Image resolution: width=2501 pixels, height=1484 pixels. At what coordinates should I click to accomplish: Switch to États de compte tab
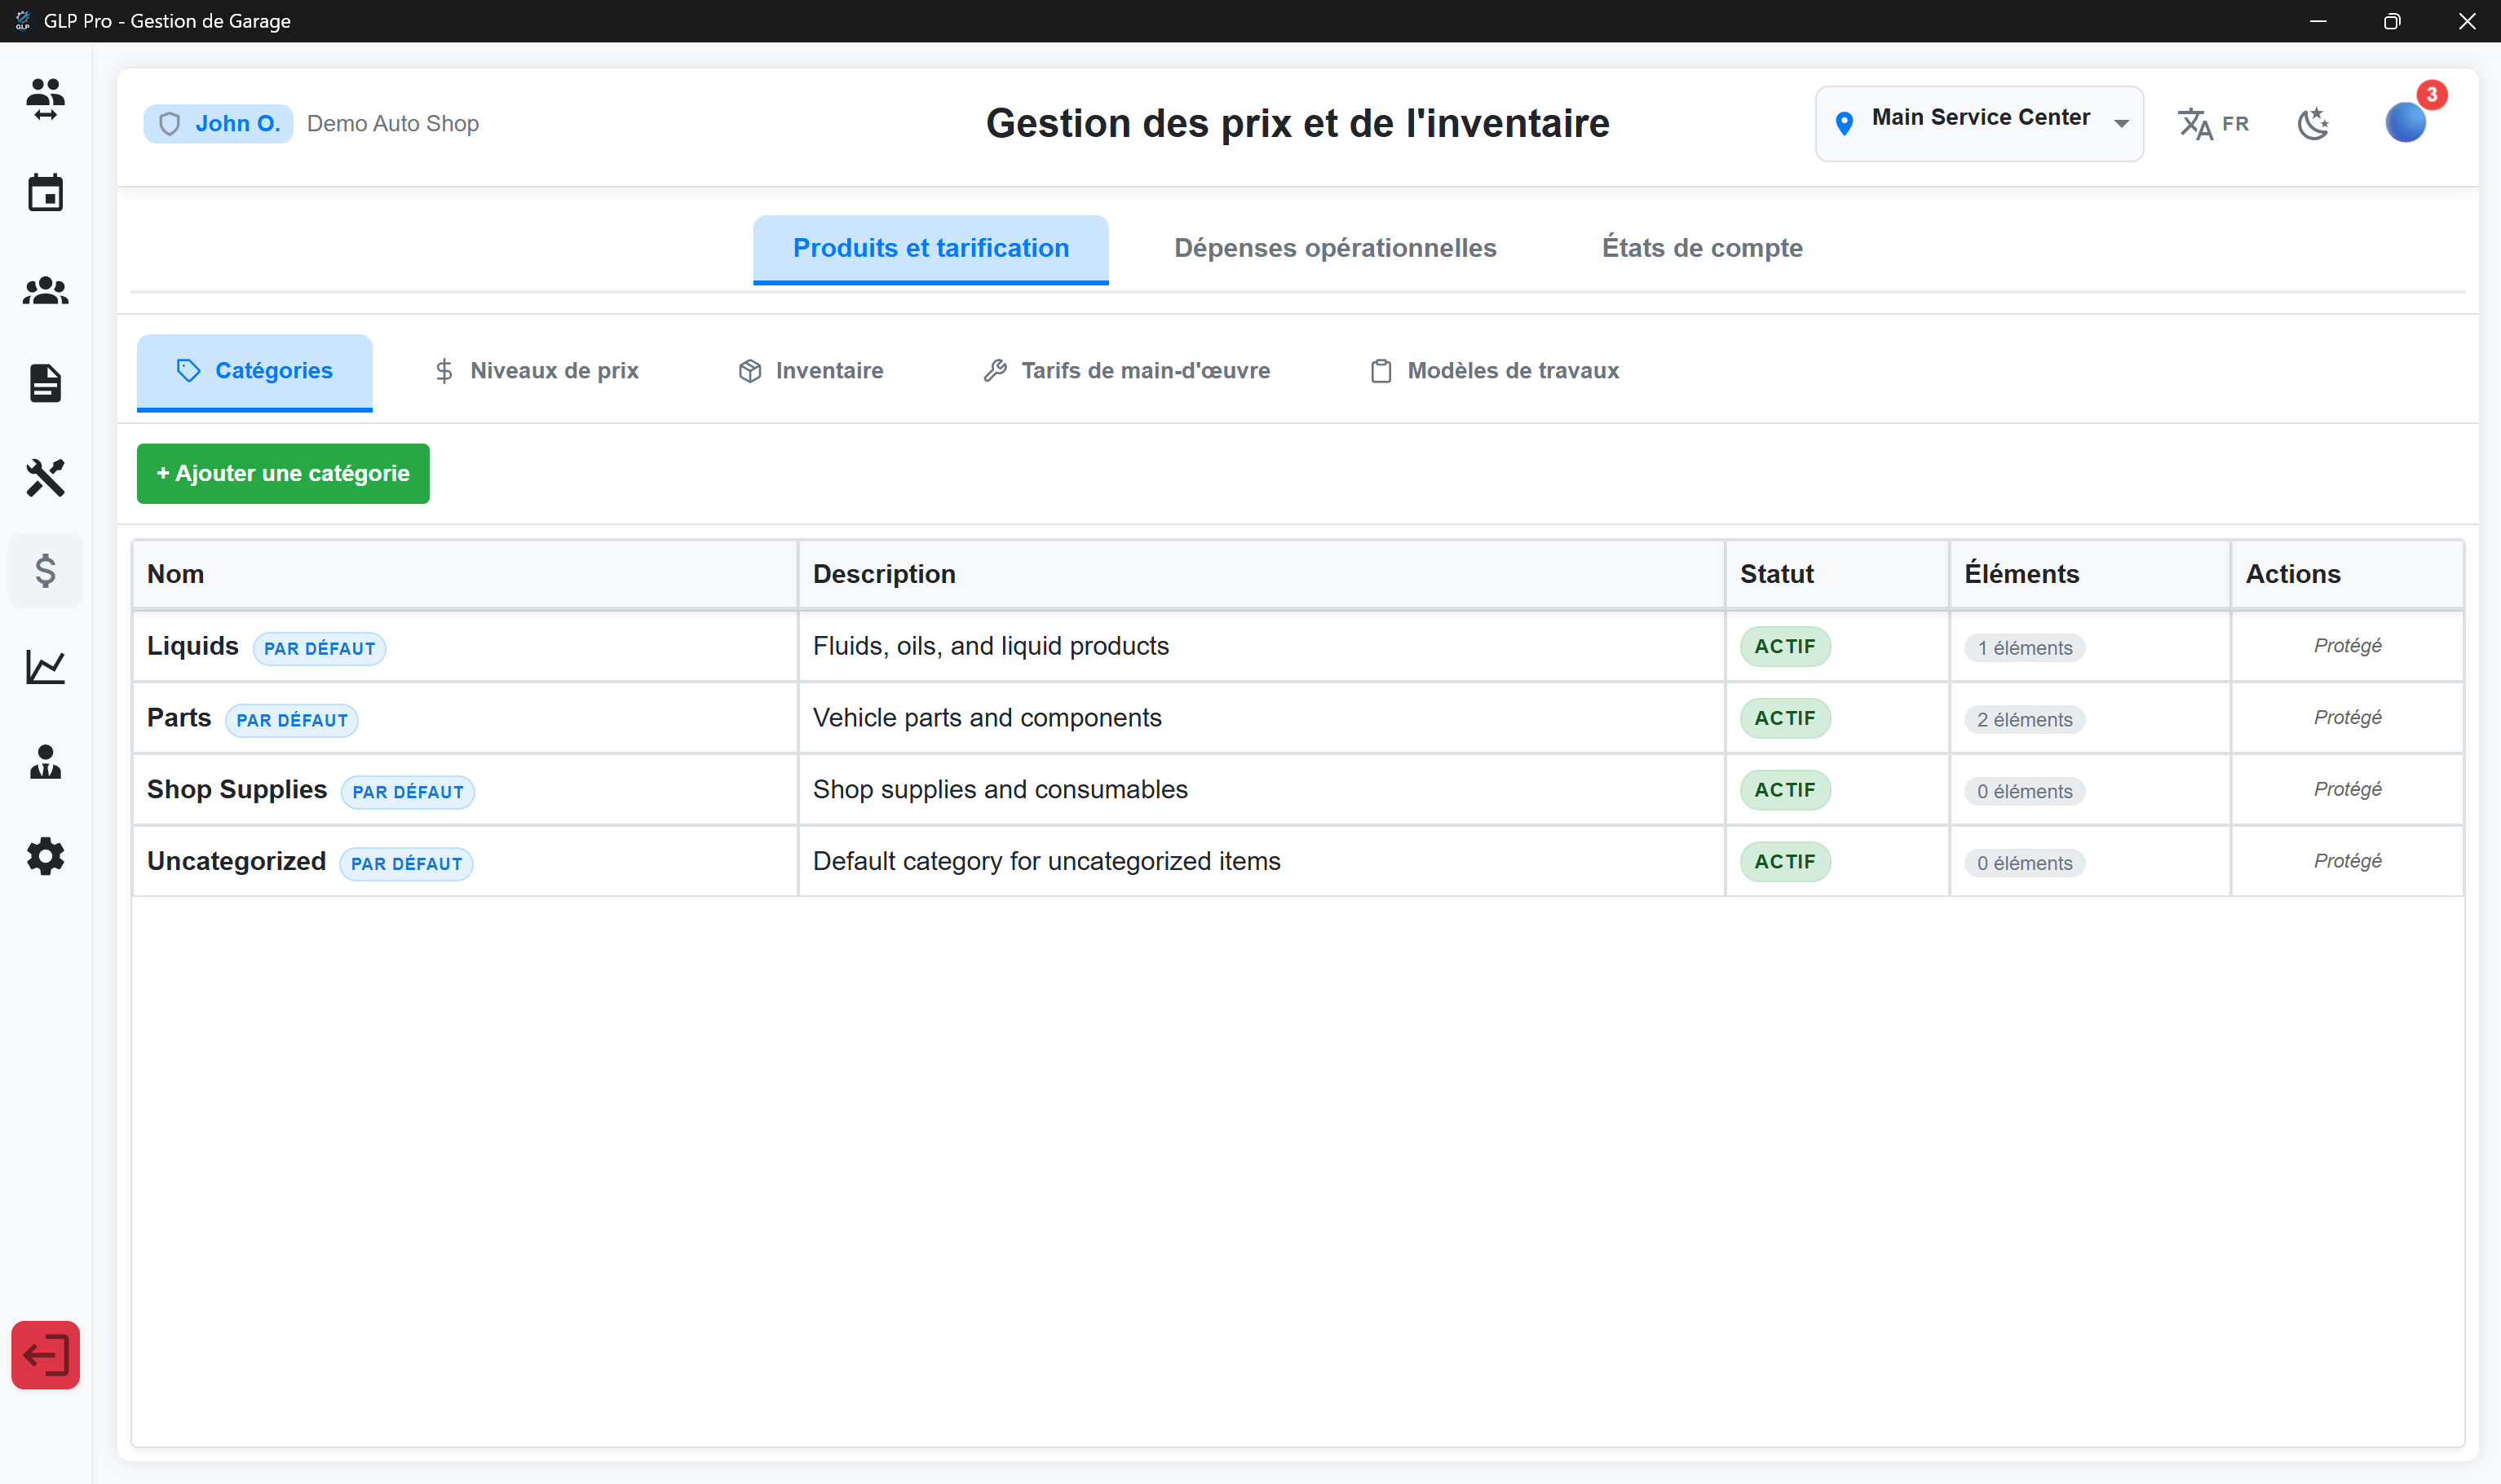point(1702,248)
